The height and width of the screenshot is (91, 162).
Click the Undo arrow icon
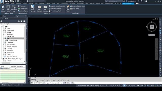(21, 1)
